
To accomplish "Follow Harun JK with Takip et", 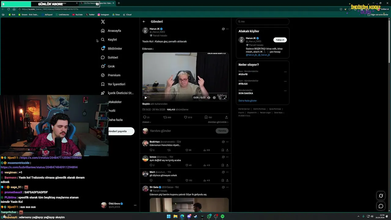I will [x=280, y=40].
